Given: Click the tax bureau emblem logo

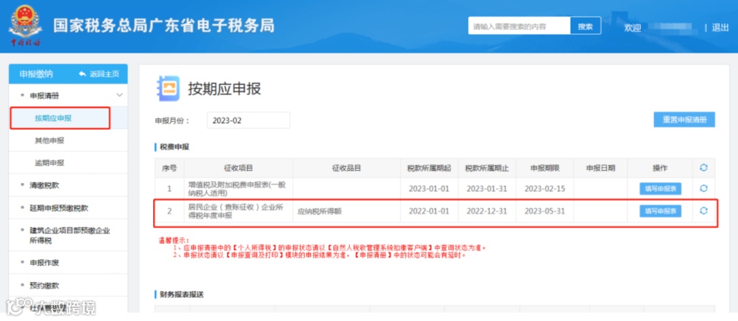Looking at the screenshot, I should (25, 27).
